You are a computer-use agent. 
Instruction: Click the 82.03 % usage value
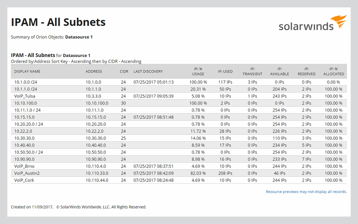(198, 173)
